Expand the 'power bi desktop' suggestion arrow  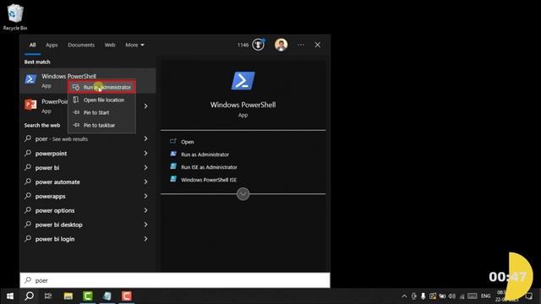click(145, 225)
